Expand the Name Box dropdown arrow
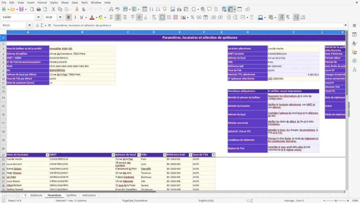The image size is (360, 203). point(30,25)
